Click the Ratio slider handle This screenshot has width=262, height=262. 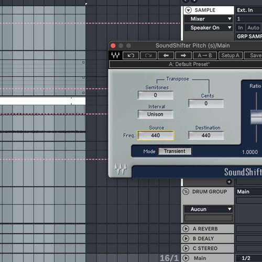[x=256, y=117]
